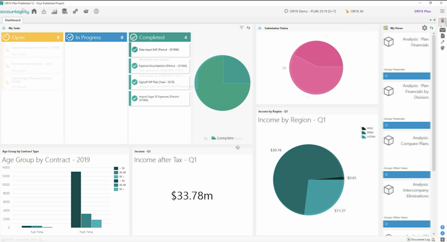Viewport: 447px width, 242px height.
Task: Go to the Home icon in toolbar
Action: coord(34,11)
